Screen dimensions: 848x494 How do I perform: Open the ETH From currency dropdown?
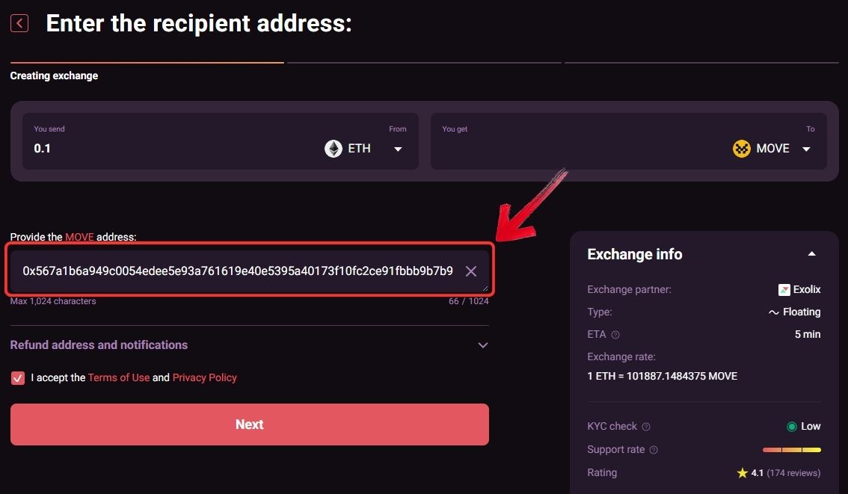coord(398,149)
